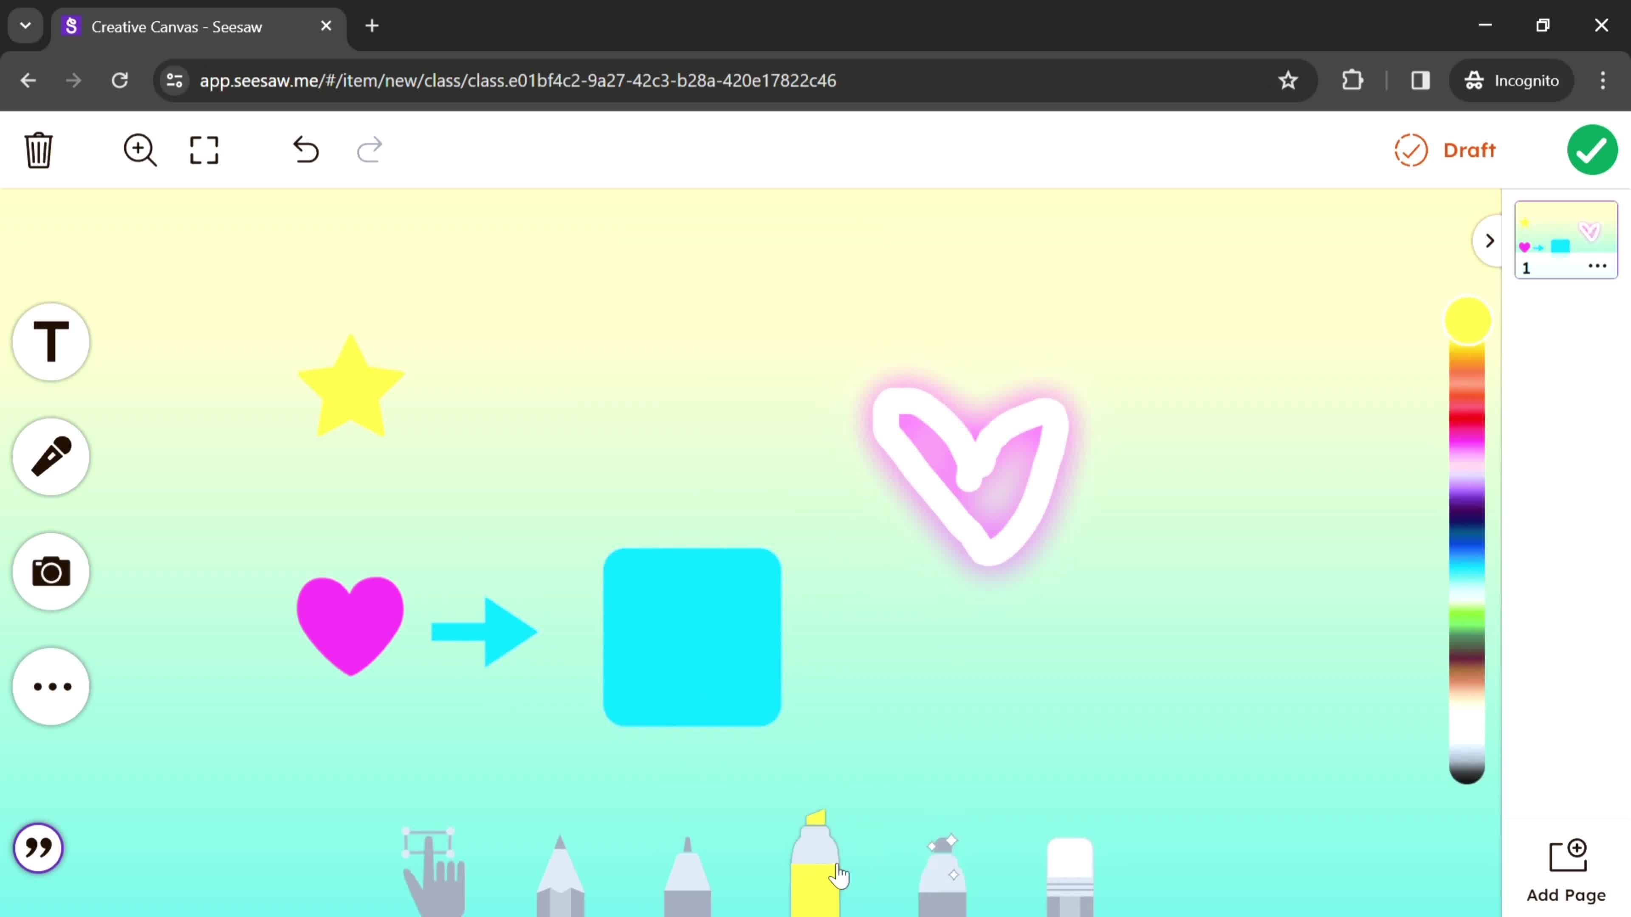
Task: Select the marker pen tool
Action: pyautogui.click(x=688, y=877)
